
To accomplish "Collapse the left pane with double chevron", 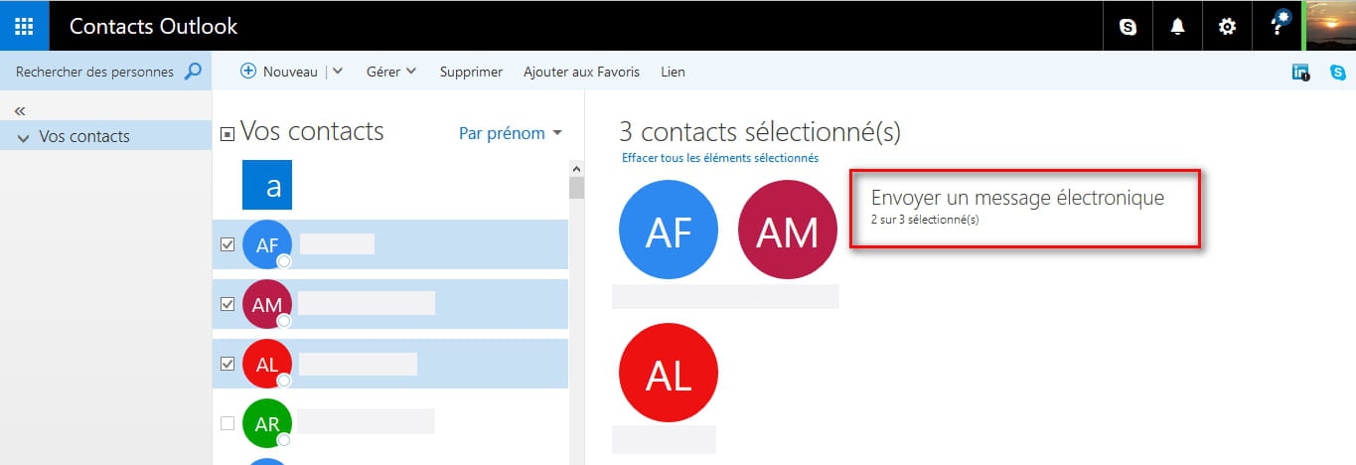I will tap(20, 110).
